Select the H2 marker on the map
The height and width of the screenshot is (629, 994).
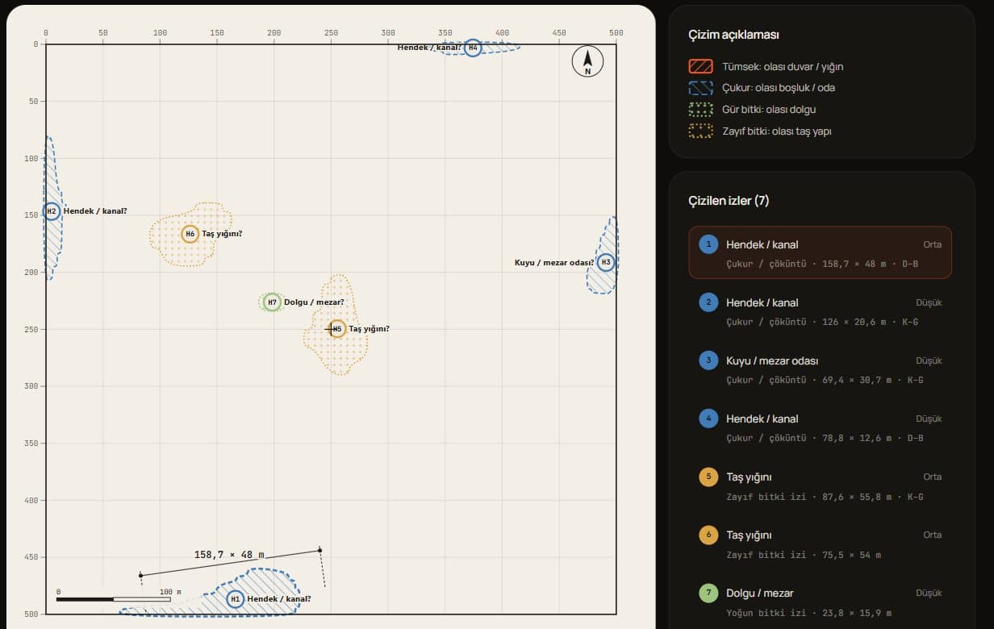(x=52, y=211)
